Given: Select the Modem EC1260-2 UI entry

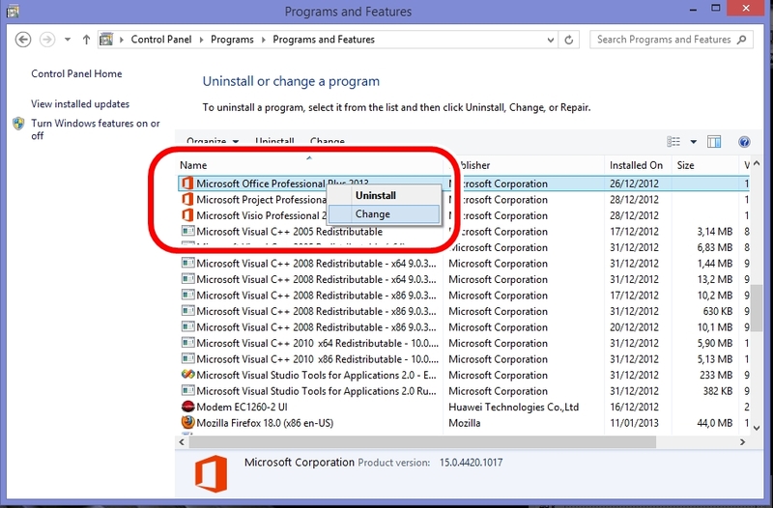Looking at the screenshot, I should 463,407.
